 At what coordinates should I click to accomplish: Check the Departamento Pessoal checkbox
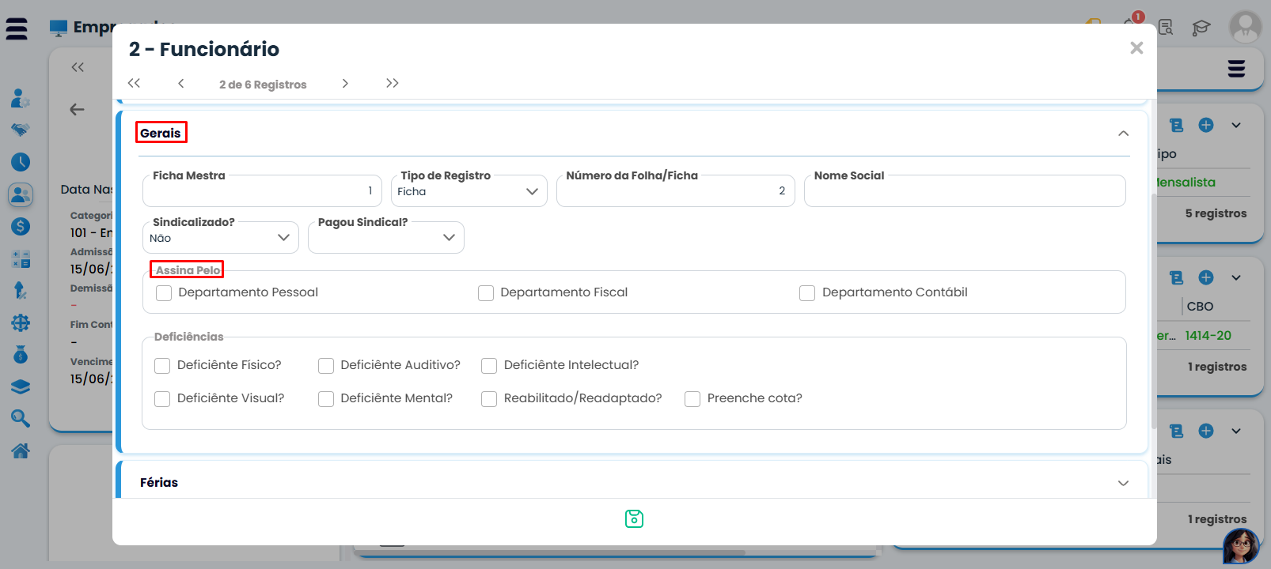click(164, 293)
